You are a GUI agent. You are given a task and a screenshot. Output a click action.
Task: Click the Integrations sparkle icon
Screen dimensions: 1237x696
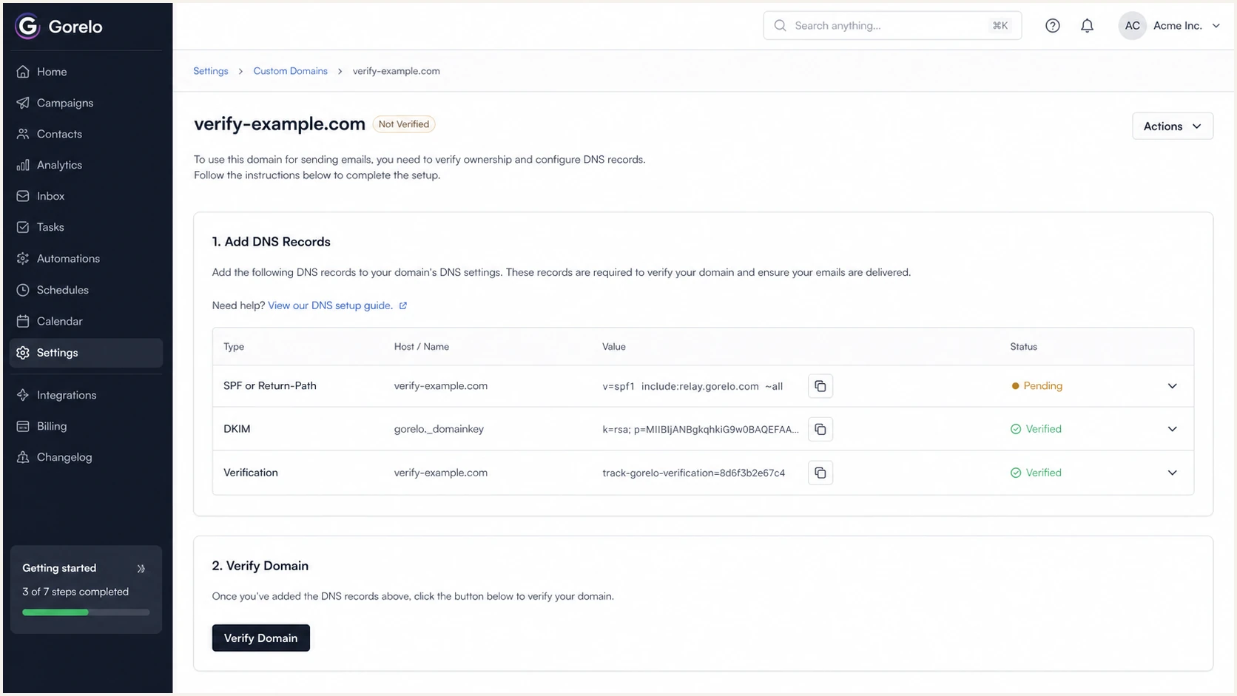(23, 395)
